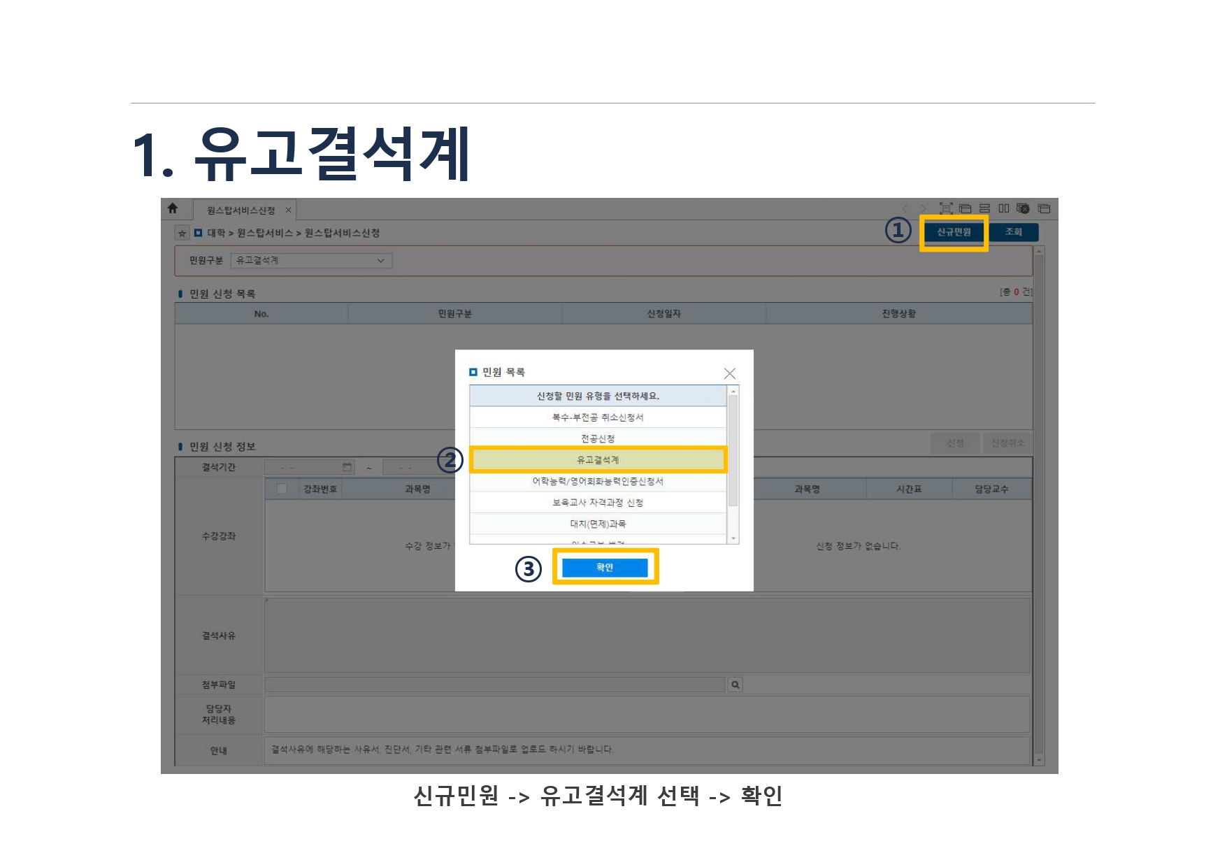
Task: Click the 신청 button
Action: [x=955, y=443]
